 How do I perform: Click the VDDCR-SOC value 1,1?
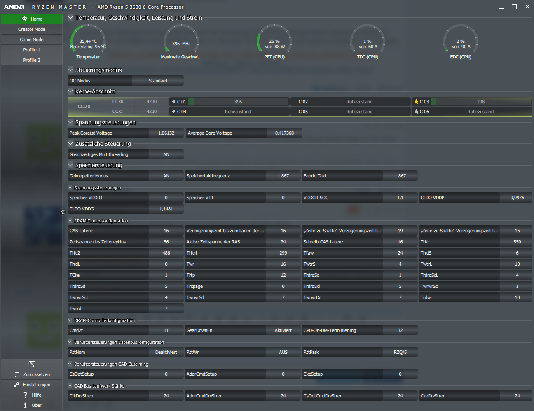tap(400, 198)
